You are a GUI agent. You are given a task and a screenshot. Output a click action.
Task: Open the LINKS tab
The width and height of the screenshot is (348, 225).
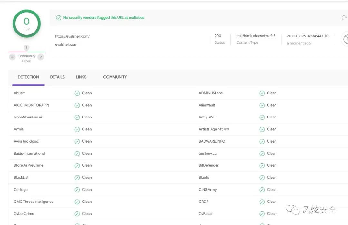[x=81, y=77]
